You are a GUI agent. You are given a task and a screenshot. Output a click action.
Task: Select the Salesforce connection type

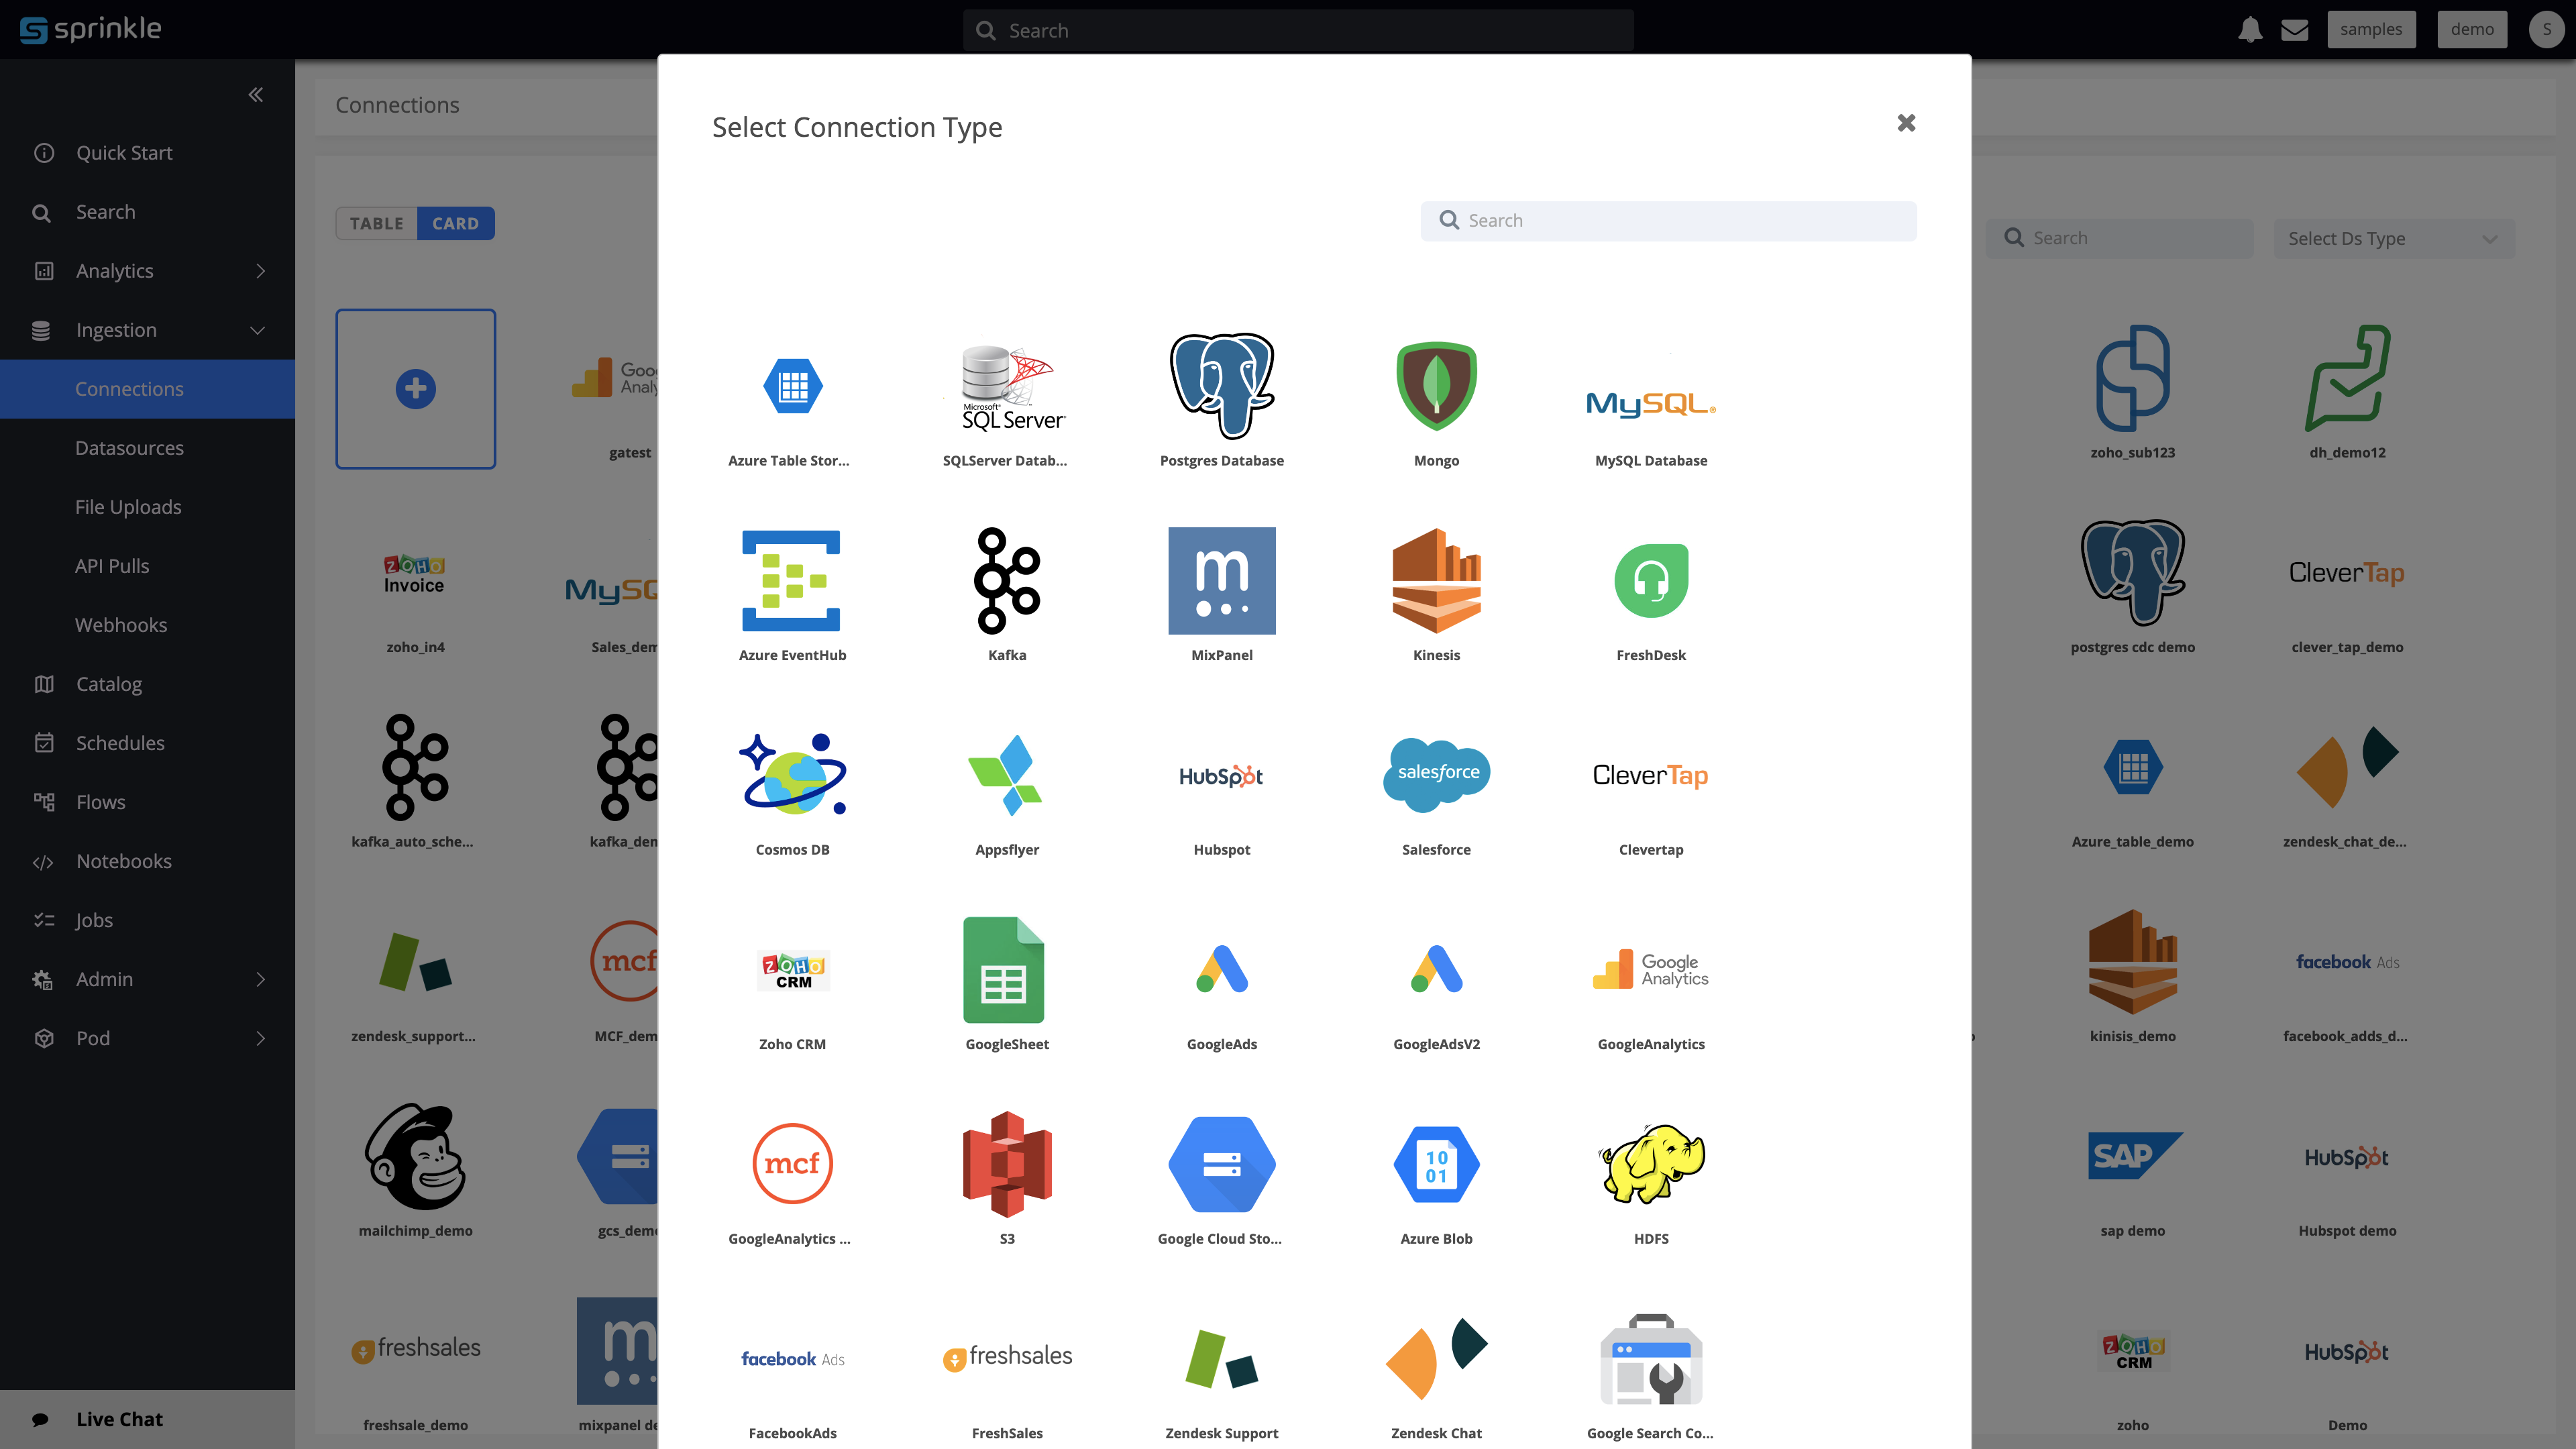coord(1436,790)
